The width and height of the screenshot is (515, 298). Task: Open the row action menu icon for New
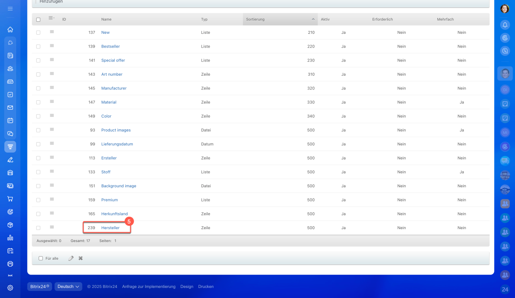point(52,32)
